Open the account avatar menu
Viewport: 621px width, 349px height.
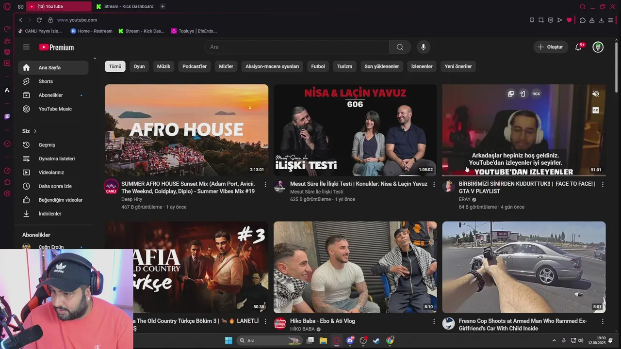[x=598, y=47]
